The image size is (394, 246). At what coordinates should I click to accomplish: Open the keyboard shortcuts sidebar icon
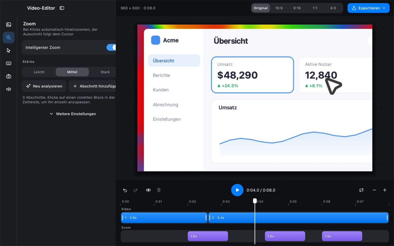click(x=9, y=63)
